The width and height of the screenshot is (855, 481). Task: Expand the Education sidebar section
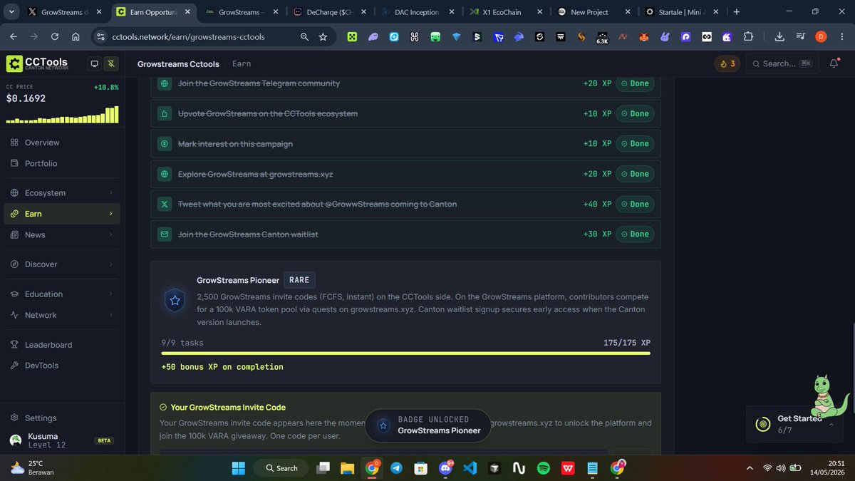pos(62,294)
